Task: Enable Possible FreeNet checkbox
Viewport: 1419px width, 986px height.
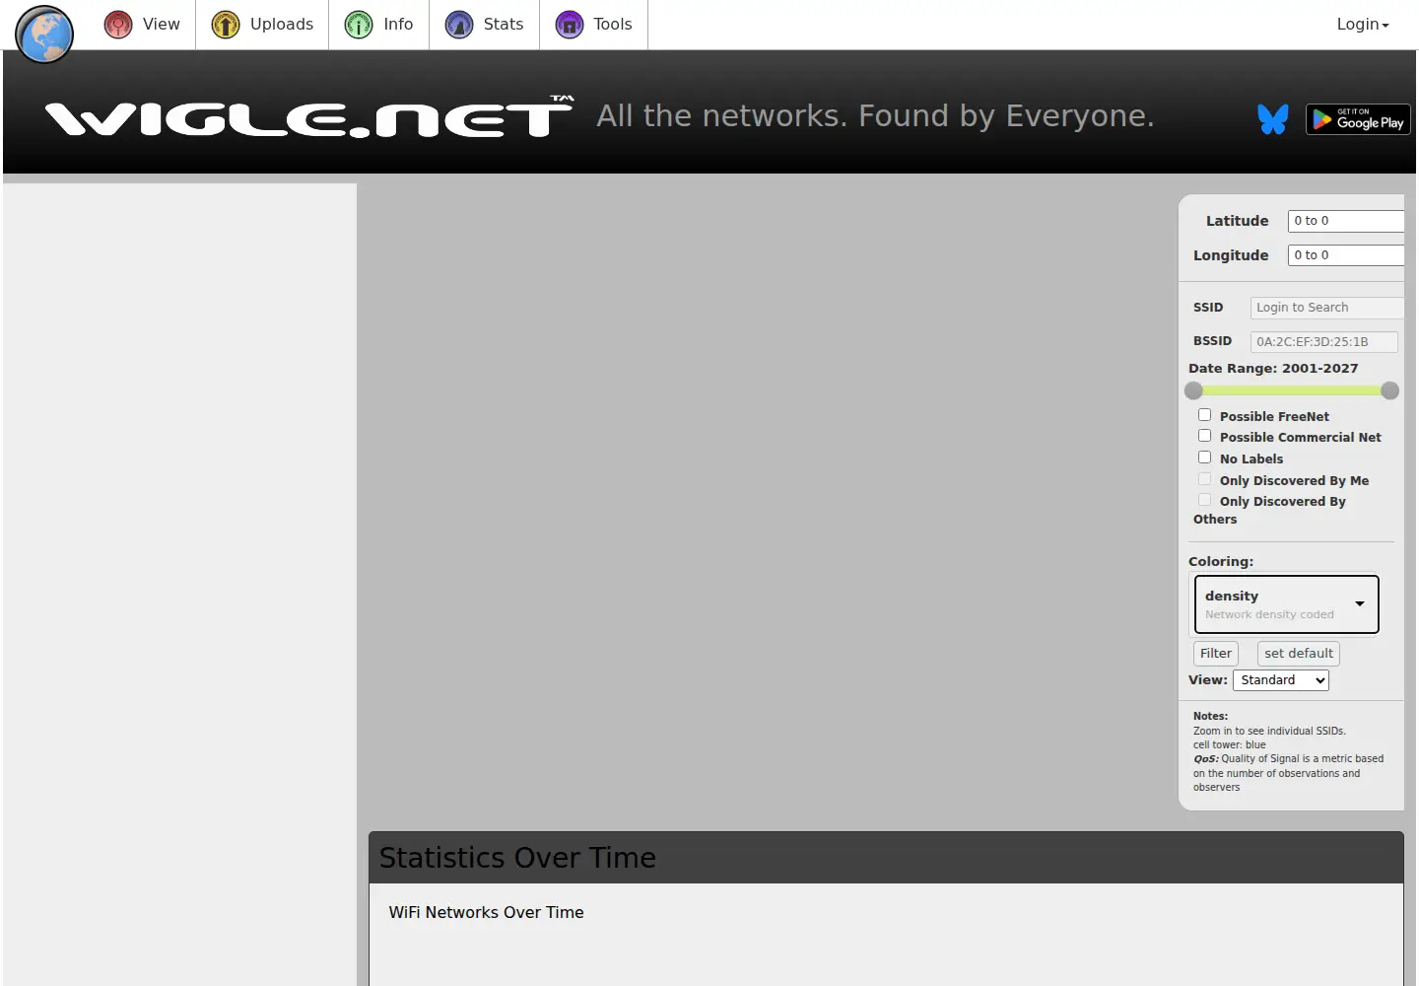Action: pos(1204,415)
